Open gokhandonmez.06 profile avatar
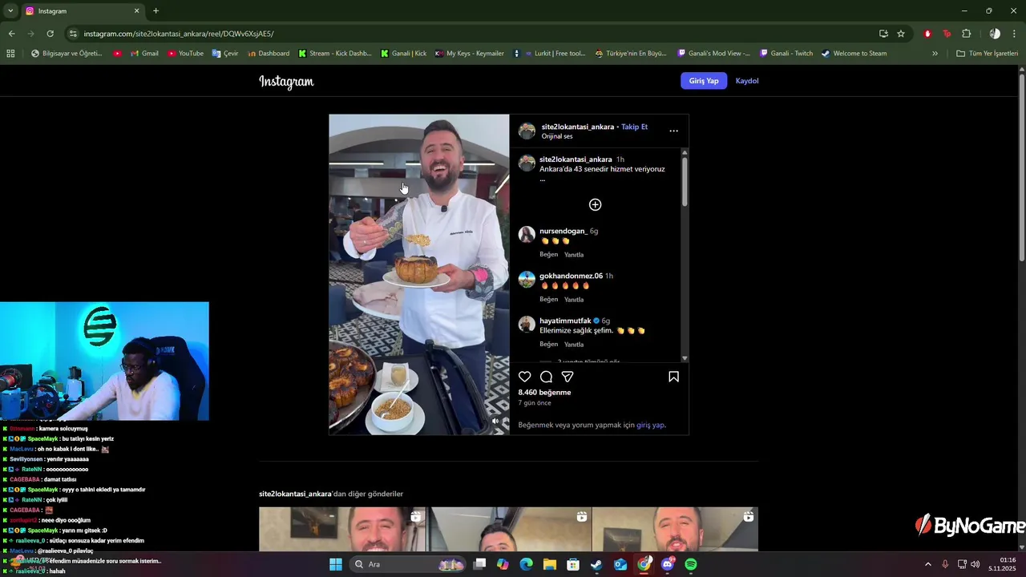The height and width of the screenshot is (577, 1026). (527, 279)
